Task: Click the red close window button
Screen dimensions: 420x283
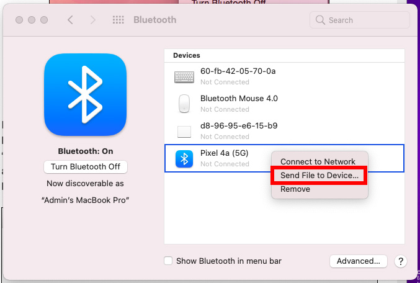Action: click(x=19, y=20)
